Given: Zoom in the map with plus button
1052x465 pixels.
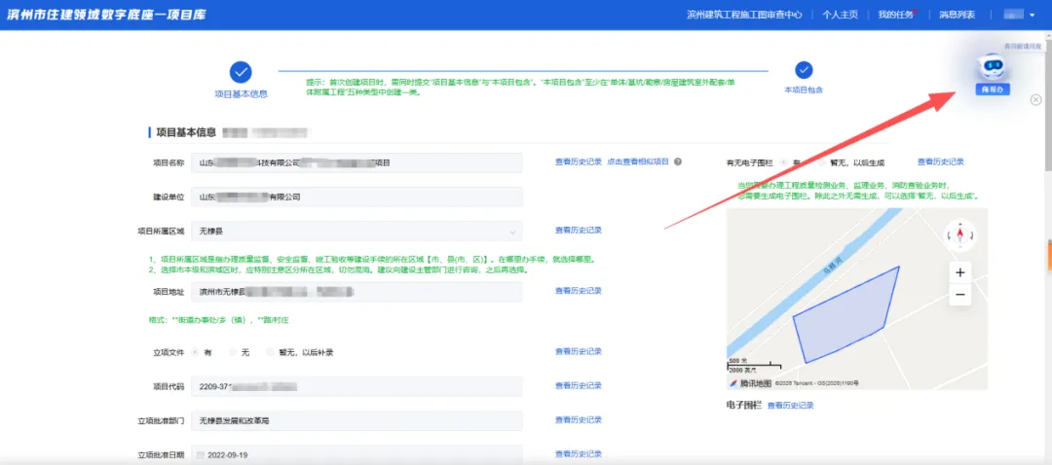Looking at the screenshot, I should [x=960, y=272].
